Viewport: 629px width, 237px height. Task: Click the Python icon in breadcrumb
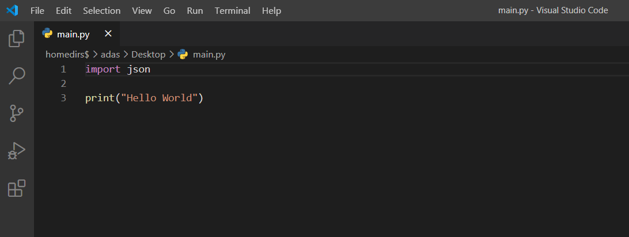183,55
